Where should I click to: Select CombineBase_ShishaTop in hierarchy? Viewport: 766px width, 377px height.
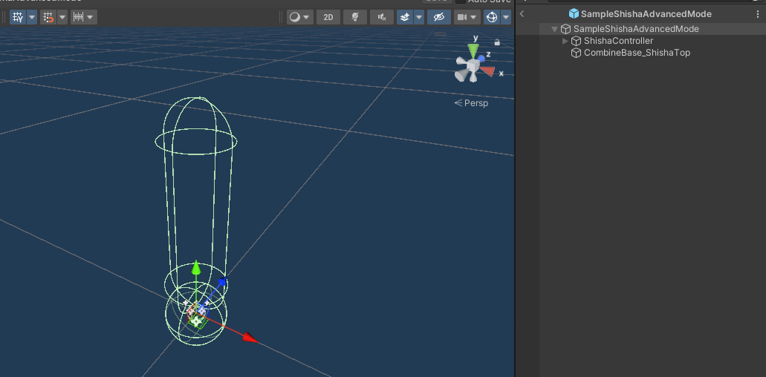pyautogui.click(x=637, y=53)
